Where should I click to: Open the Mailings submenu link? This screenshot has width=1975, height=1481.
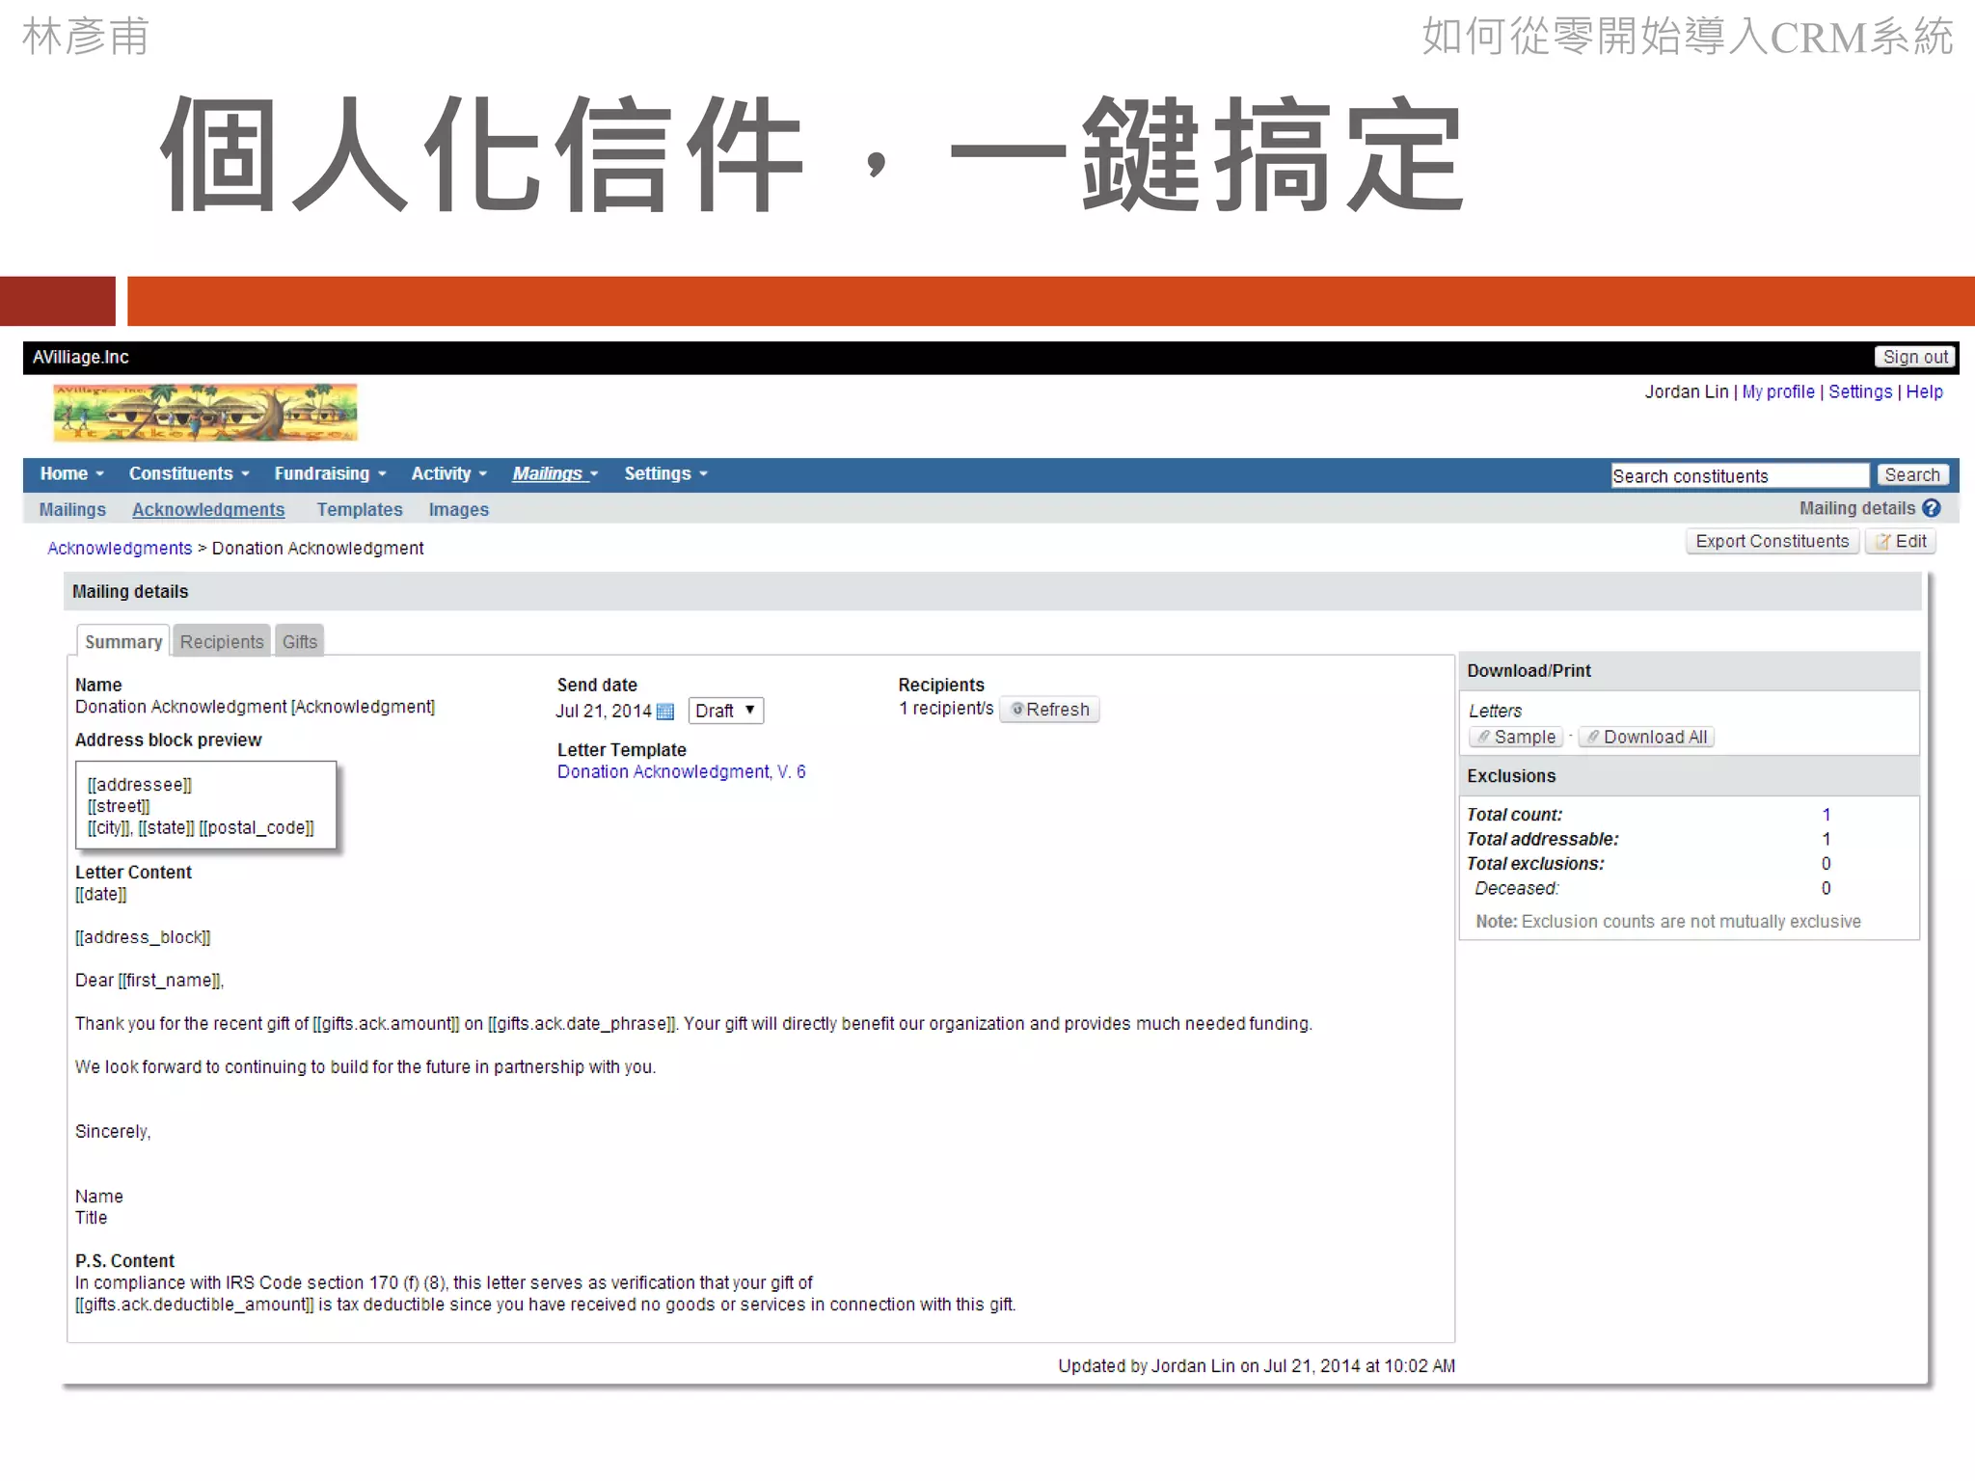[x=72, y=509]
